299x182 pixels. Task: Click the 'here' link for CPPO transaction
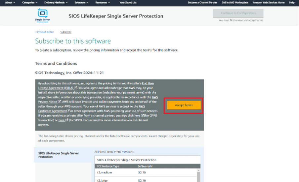coord(137,115)
